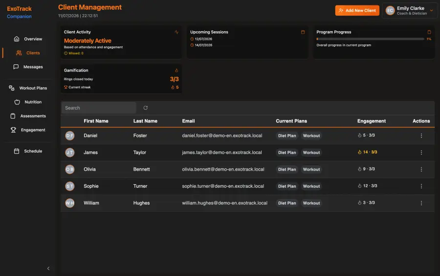The height and width of the screenshot is (276, 440).
Task: Click the last name Hughes cell
Action: point(141,203)
